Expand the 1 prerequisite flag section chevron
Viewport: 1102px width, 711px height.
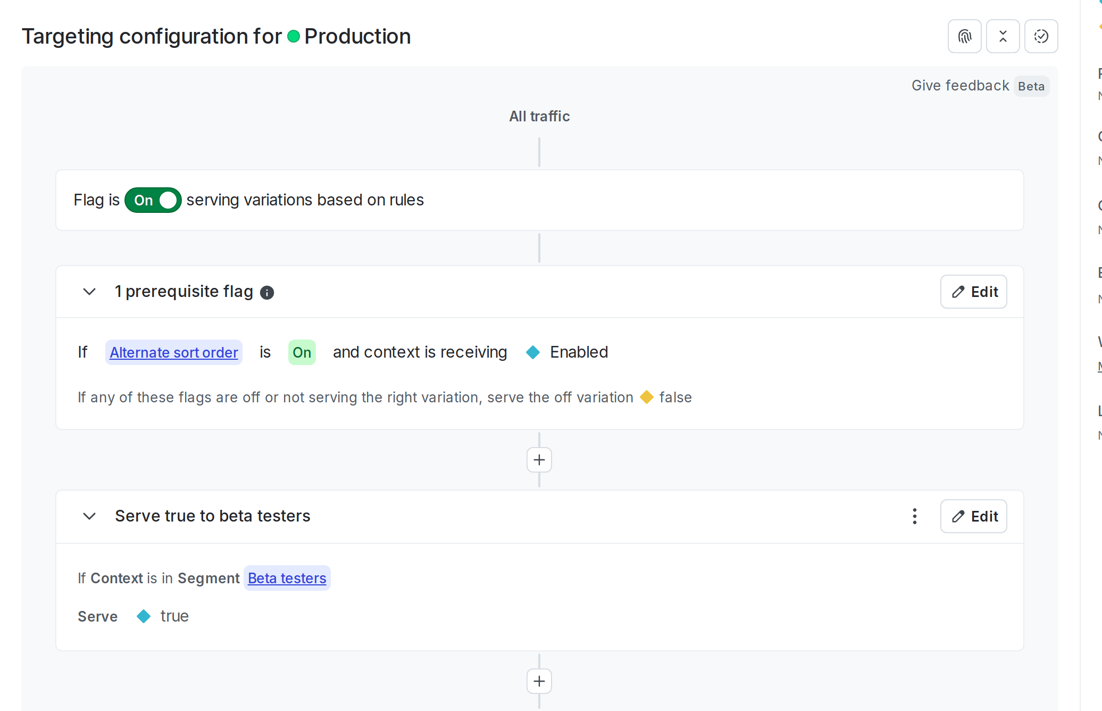(x=89, y=292)
